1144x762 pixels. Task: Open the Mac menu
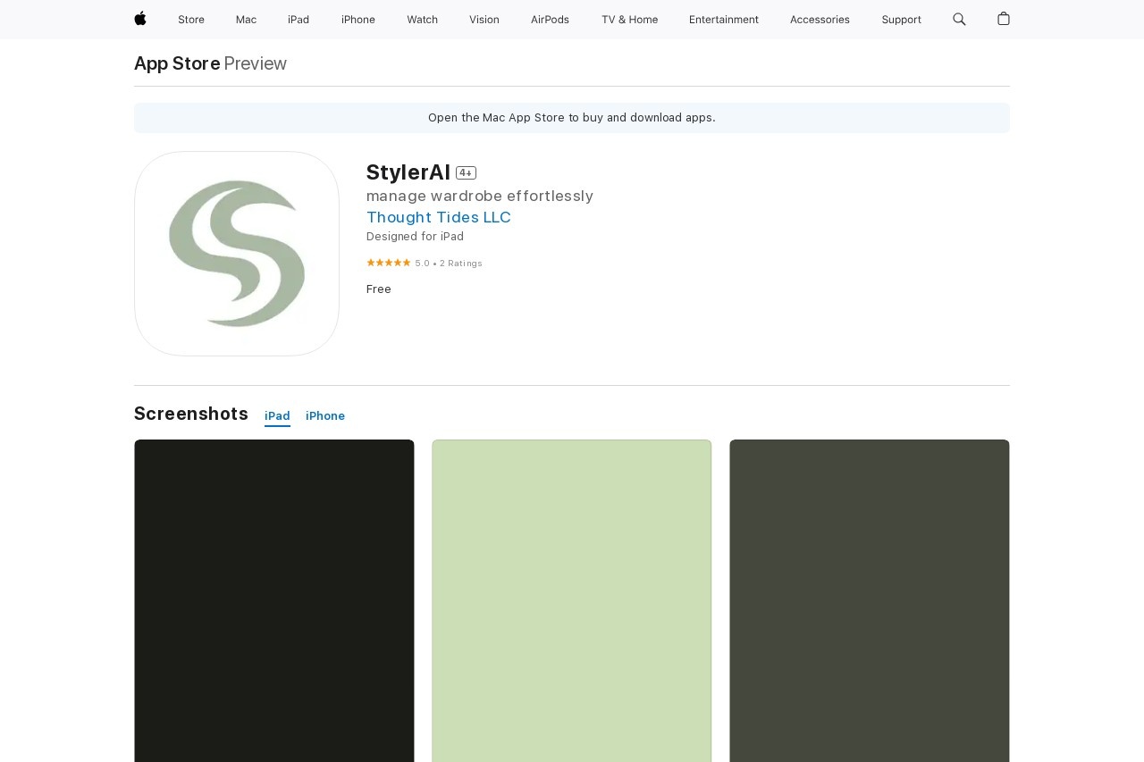tap(246, 20)
